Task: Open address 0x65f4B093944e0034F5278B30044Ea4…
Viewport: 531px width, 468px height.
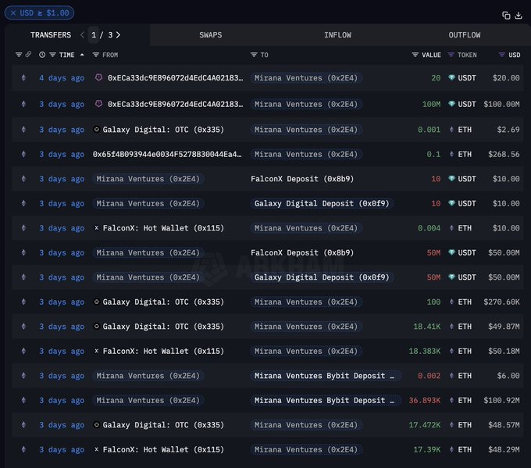Action: coord(167,154)
